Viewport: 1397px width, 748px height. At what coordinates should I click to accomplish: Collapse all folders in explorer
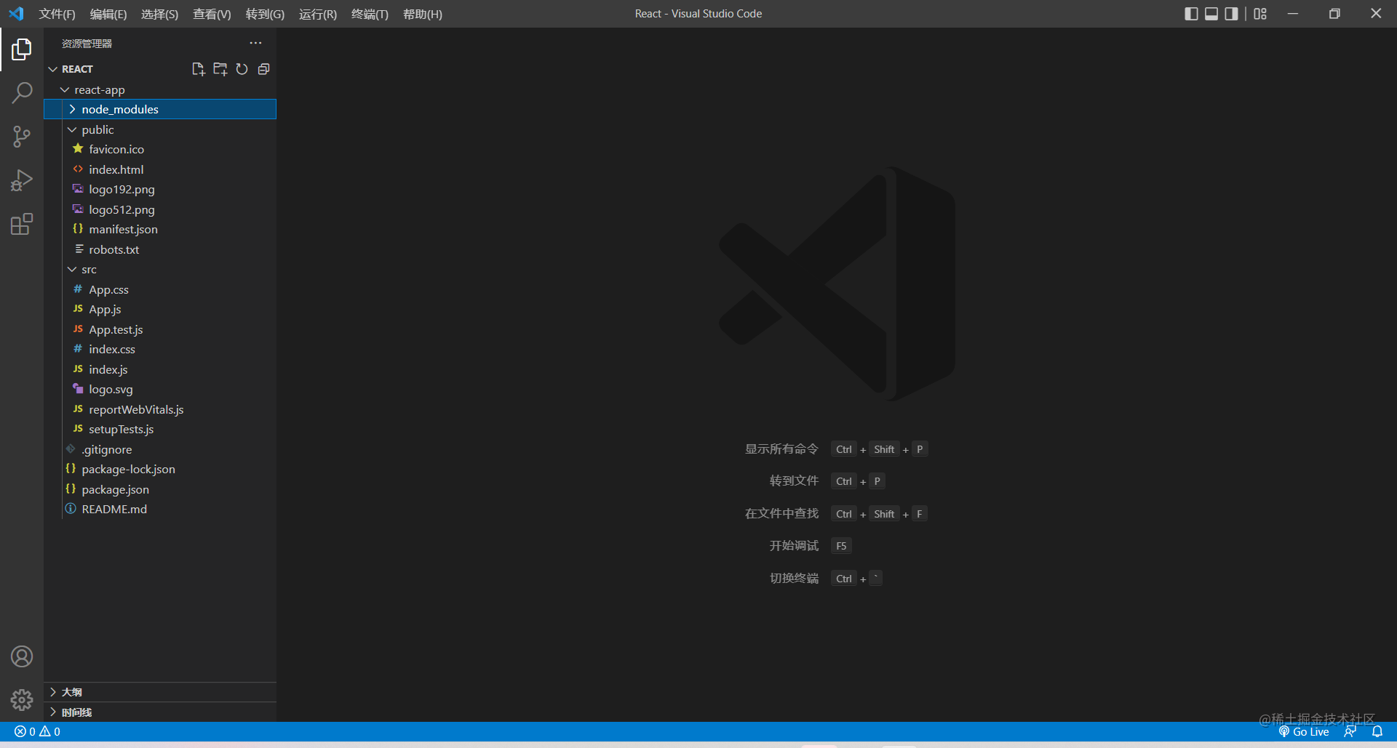tap(263, 69)
